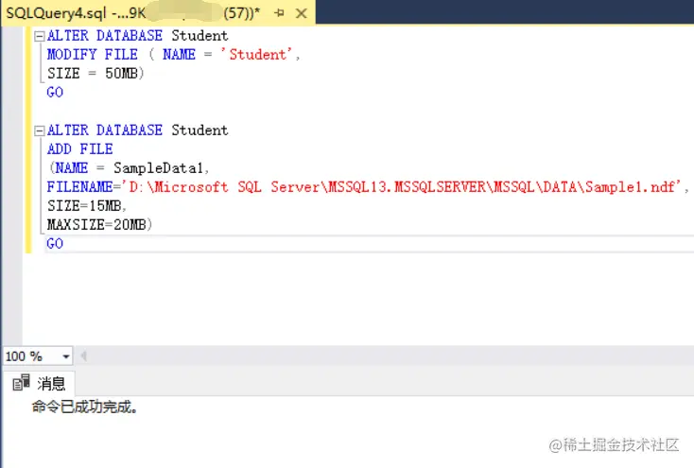Click the MAXSIZE=20MB) line
This screenshot has height=468, width=694.
(99, 225)
